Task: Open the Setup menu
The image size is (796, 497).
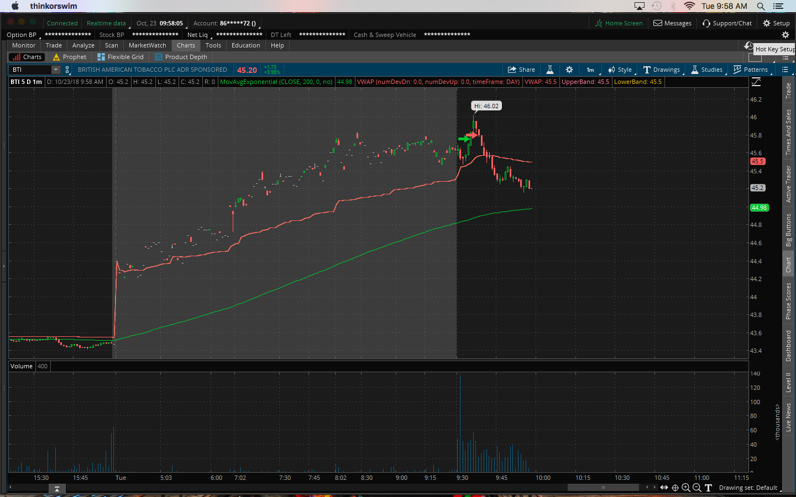Action: pos(777,23)
